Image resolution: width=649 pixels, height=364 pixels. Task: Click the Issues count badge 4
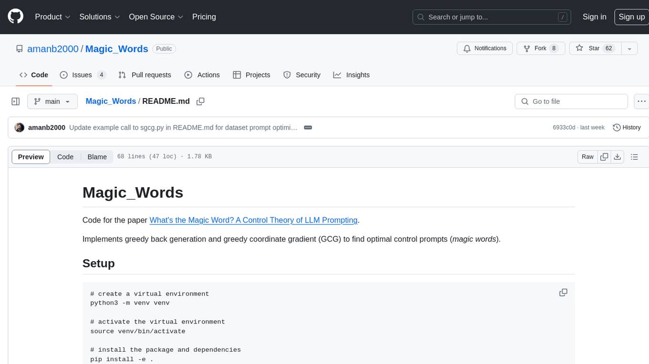point(101,75)
